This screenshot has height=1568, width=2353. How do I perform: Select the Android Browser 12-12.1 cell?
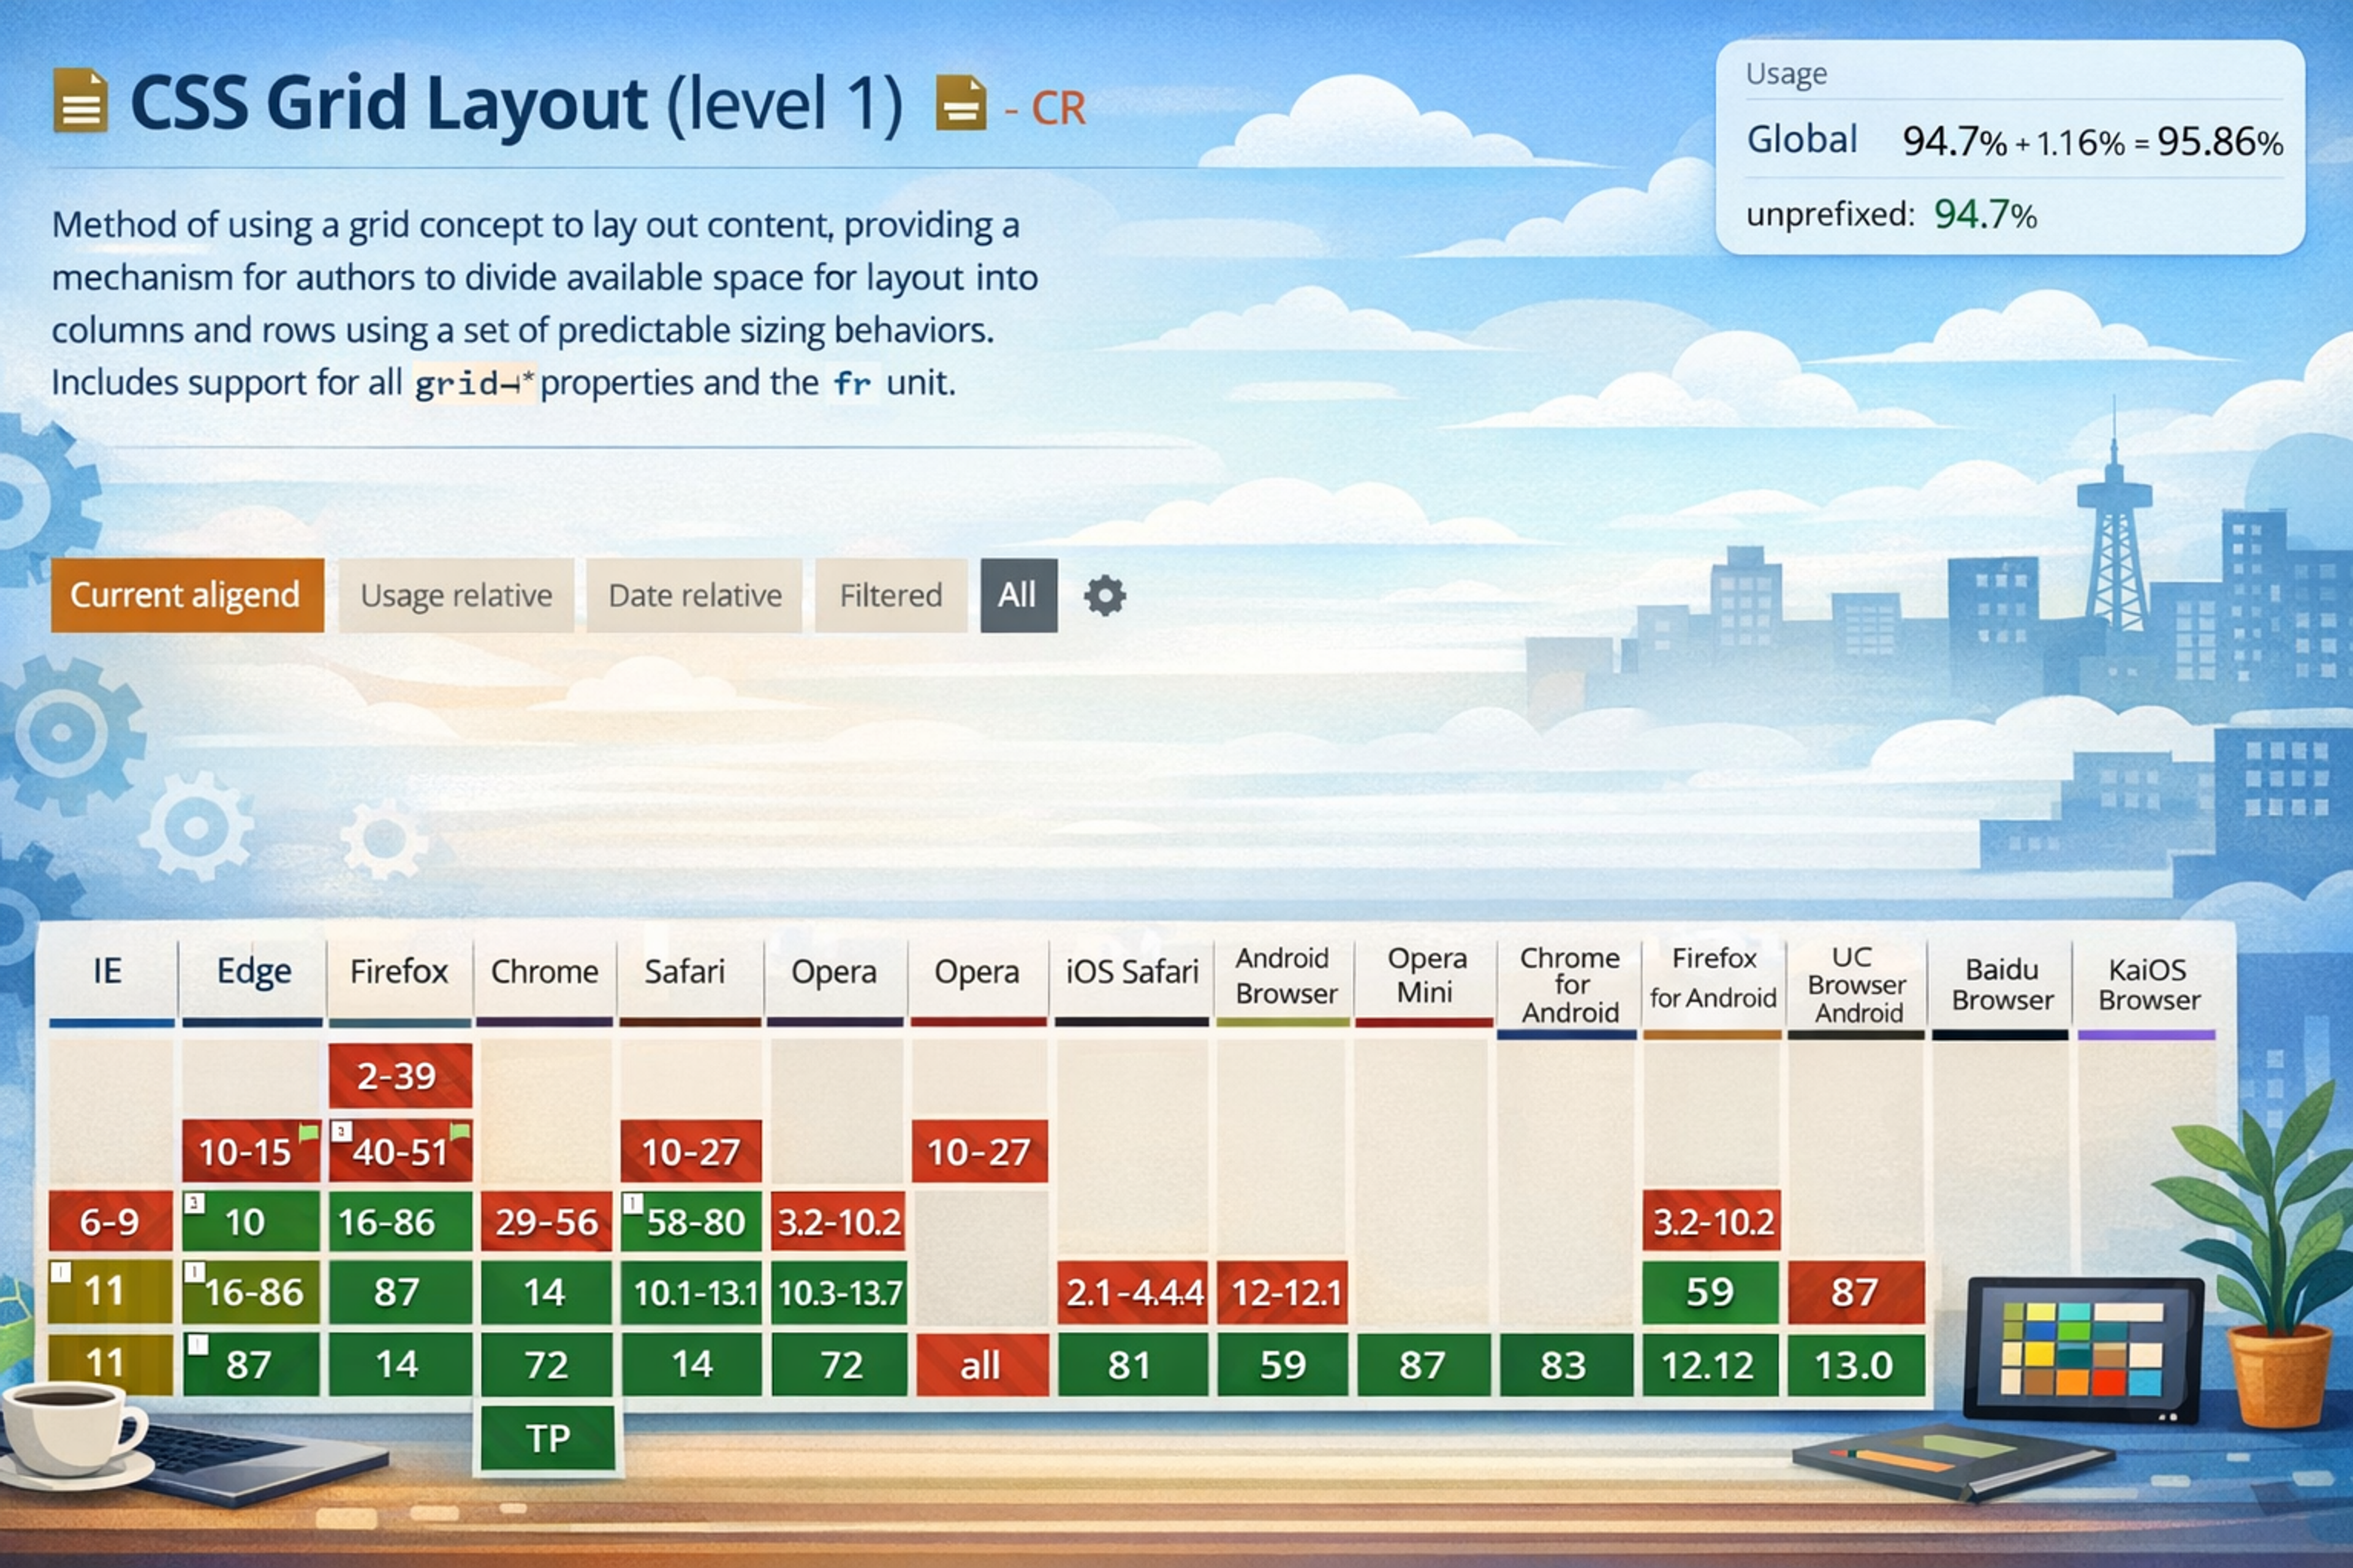(1284, 1292)
